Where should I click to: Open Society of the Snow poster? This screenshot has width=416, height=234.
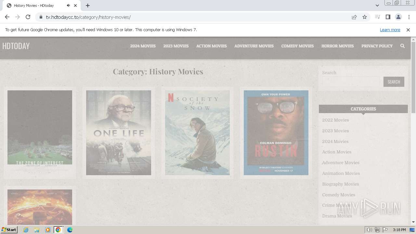(197, 133)
